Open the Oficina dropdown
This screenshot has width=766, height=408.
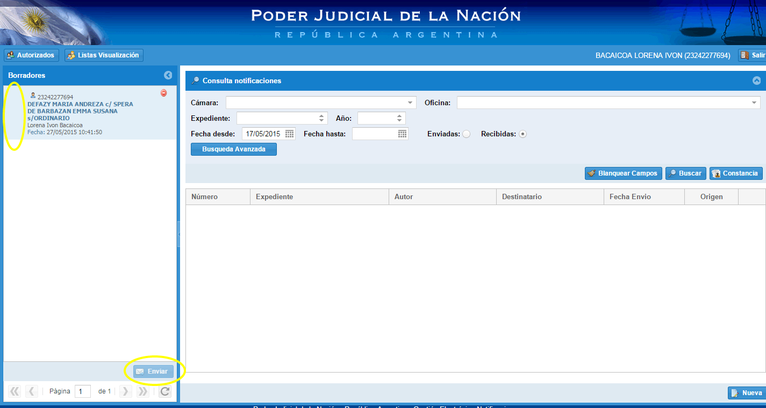pos(755,102)
